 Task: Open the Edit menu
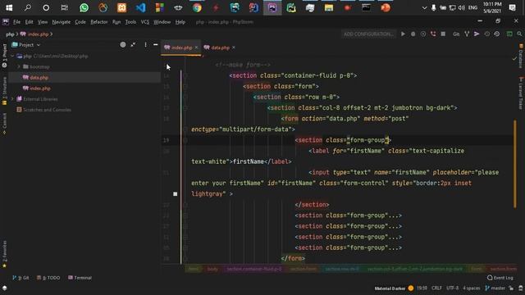30,22
